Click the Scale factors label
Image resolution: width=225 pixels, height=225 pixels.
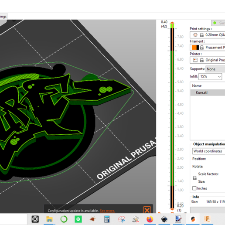click(208, 174)
